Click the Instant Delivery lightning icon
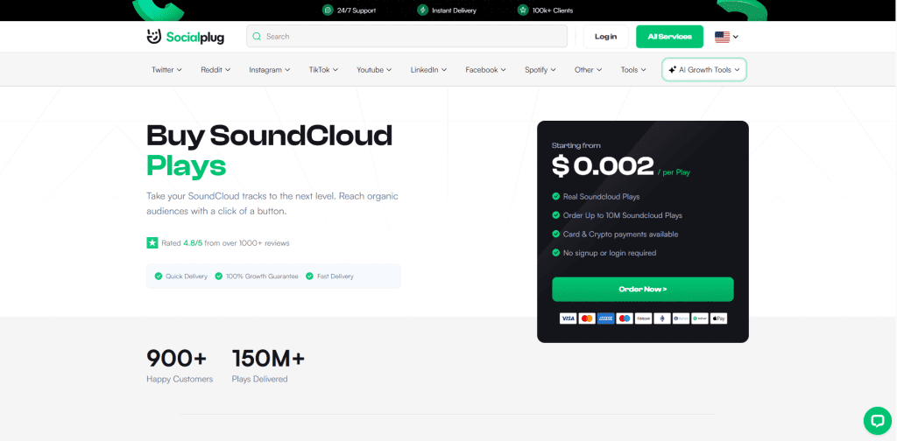897x441 pixels. [423, 10]
